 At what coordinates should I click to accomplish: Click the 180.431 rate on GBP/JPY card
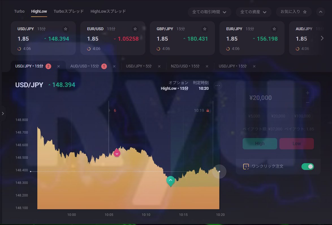(198, 39)
